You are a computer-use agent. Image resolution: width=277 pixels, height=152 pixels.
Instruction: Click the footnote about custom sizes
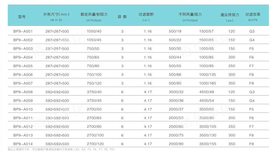(61, 149)
